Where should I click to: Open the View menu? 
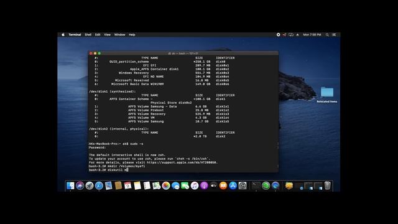tap(107, 35)
